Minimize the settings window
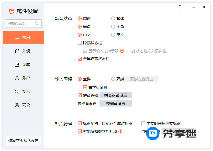 [194, 8]
